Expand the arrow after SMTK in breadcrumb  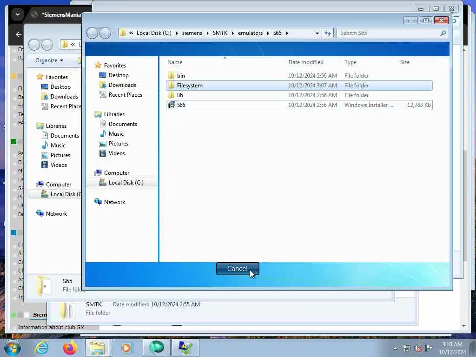[x=233, y=33]
